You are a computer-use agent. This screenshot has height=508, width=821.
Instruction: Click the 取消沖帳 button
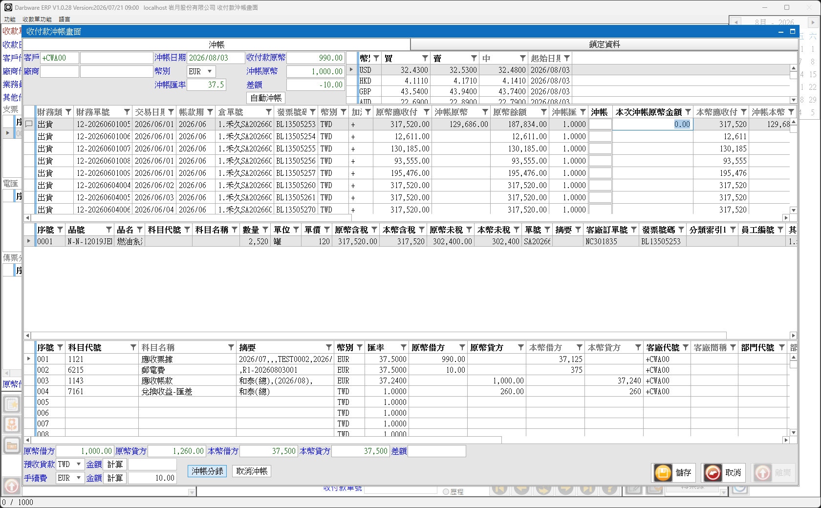coord(252,471)
